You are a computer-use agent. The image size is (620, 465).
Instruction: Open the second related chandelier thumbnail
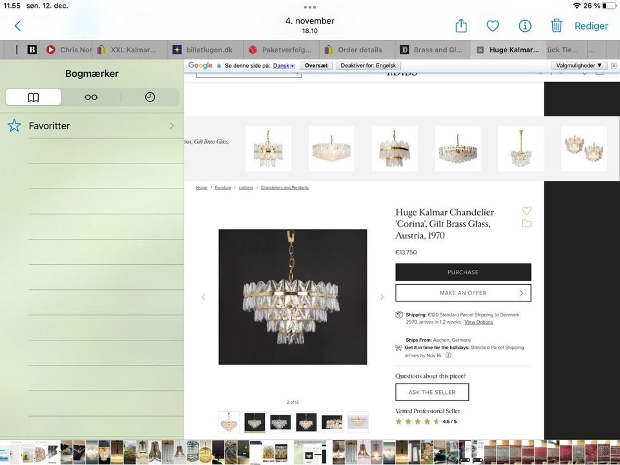[331, 149]
